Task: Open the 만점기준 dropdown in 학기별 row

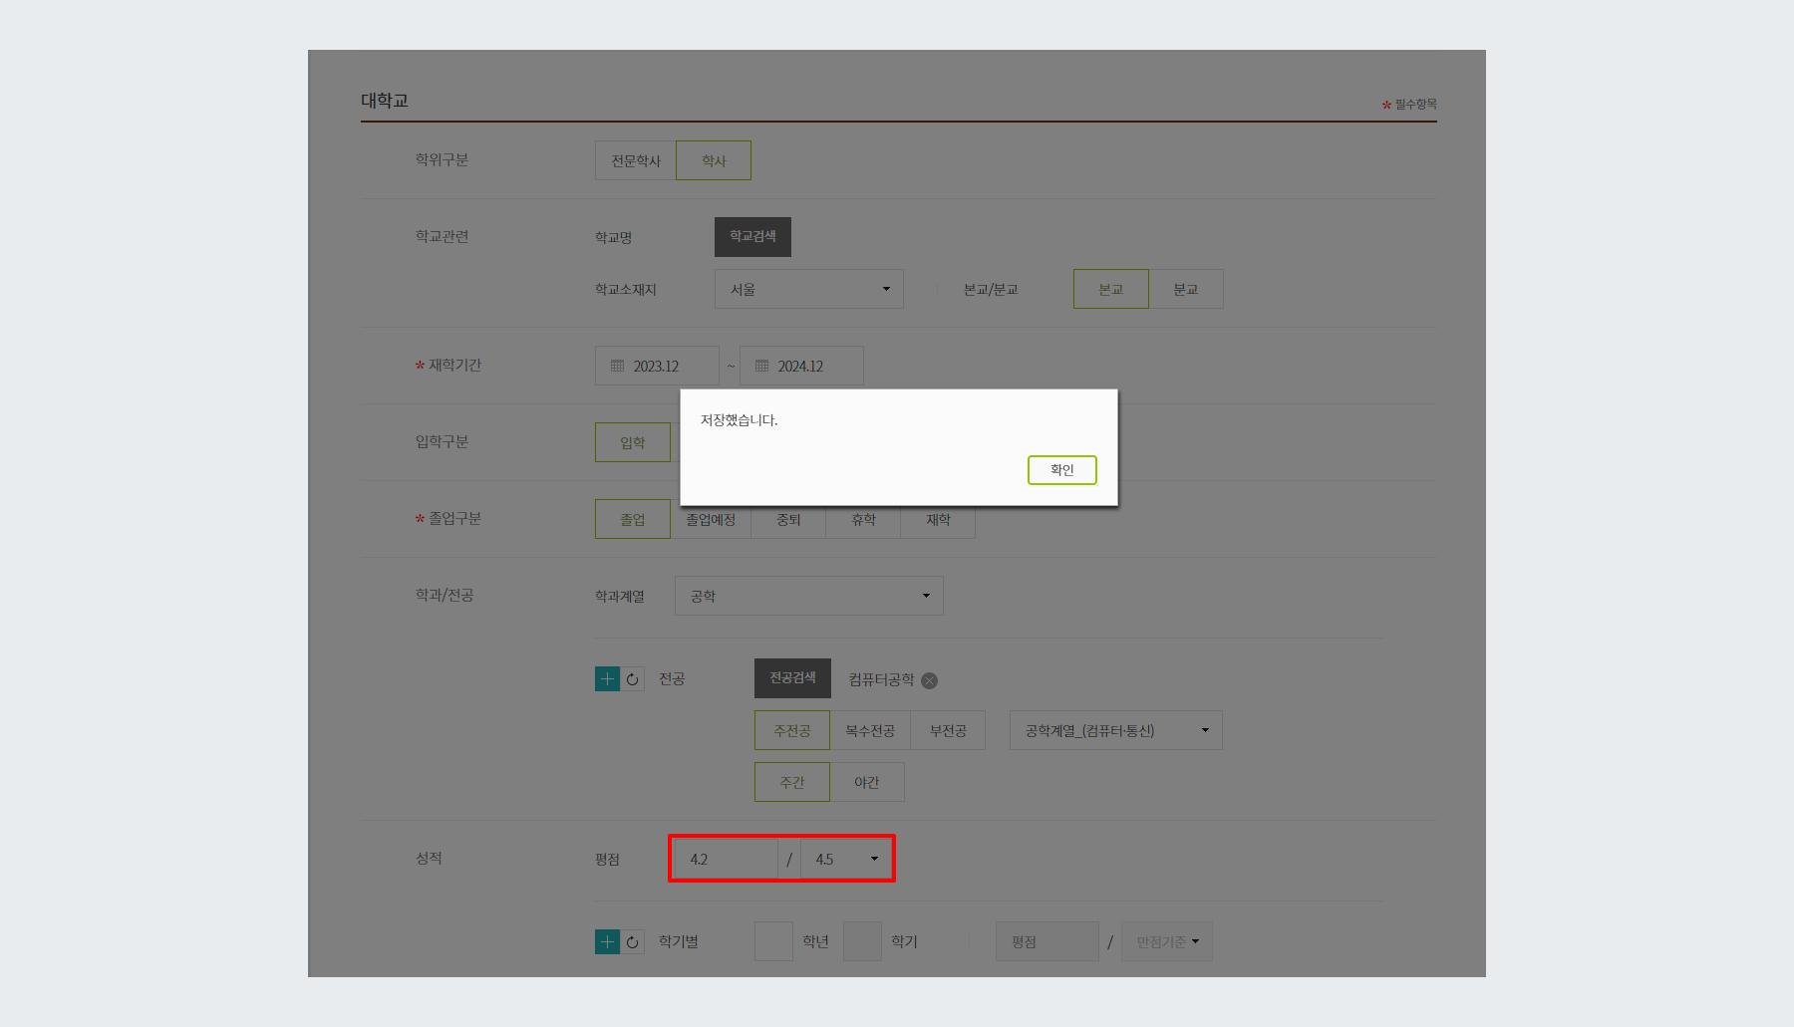Action: pyautogui.click(x=1167, y=941)
